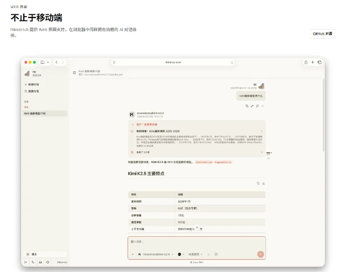Click the regenerate icon under user message
The height and width of the screenshot is (272, 344).
[x=258, y=106]
